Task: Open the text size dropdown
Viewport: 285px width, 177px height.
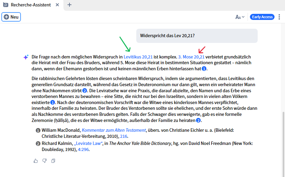Action: pos(240,17)
